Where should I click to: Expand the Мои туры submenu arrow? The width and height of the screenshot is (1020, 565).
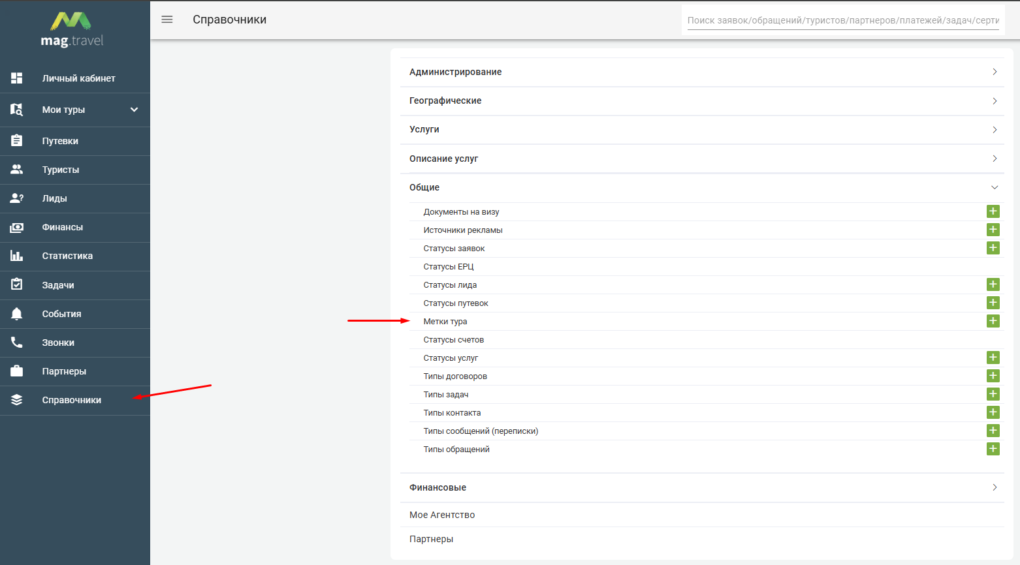(135, 110)
